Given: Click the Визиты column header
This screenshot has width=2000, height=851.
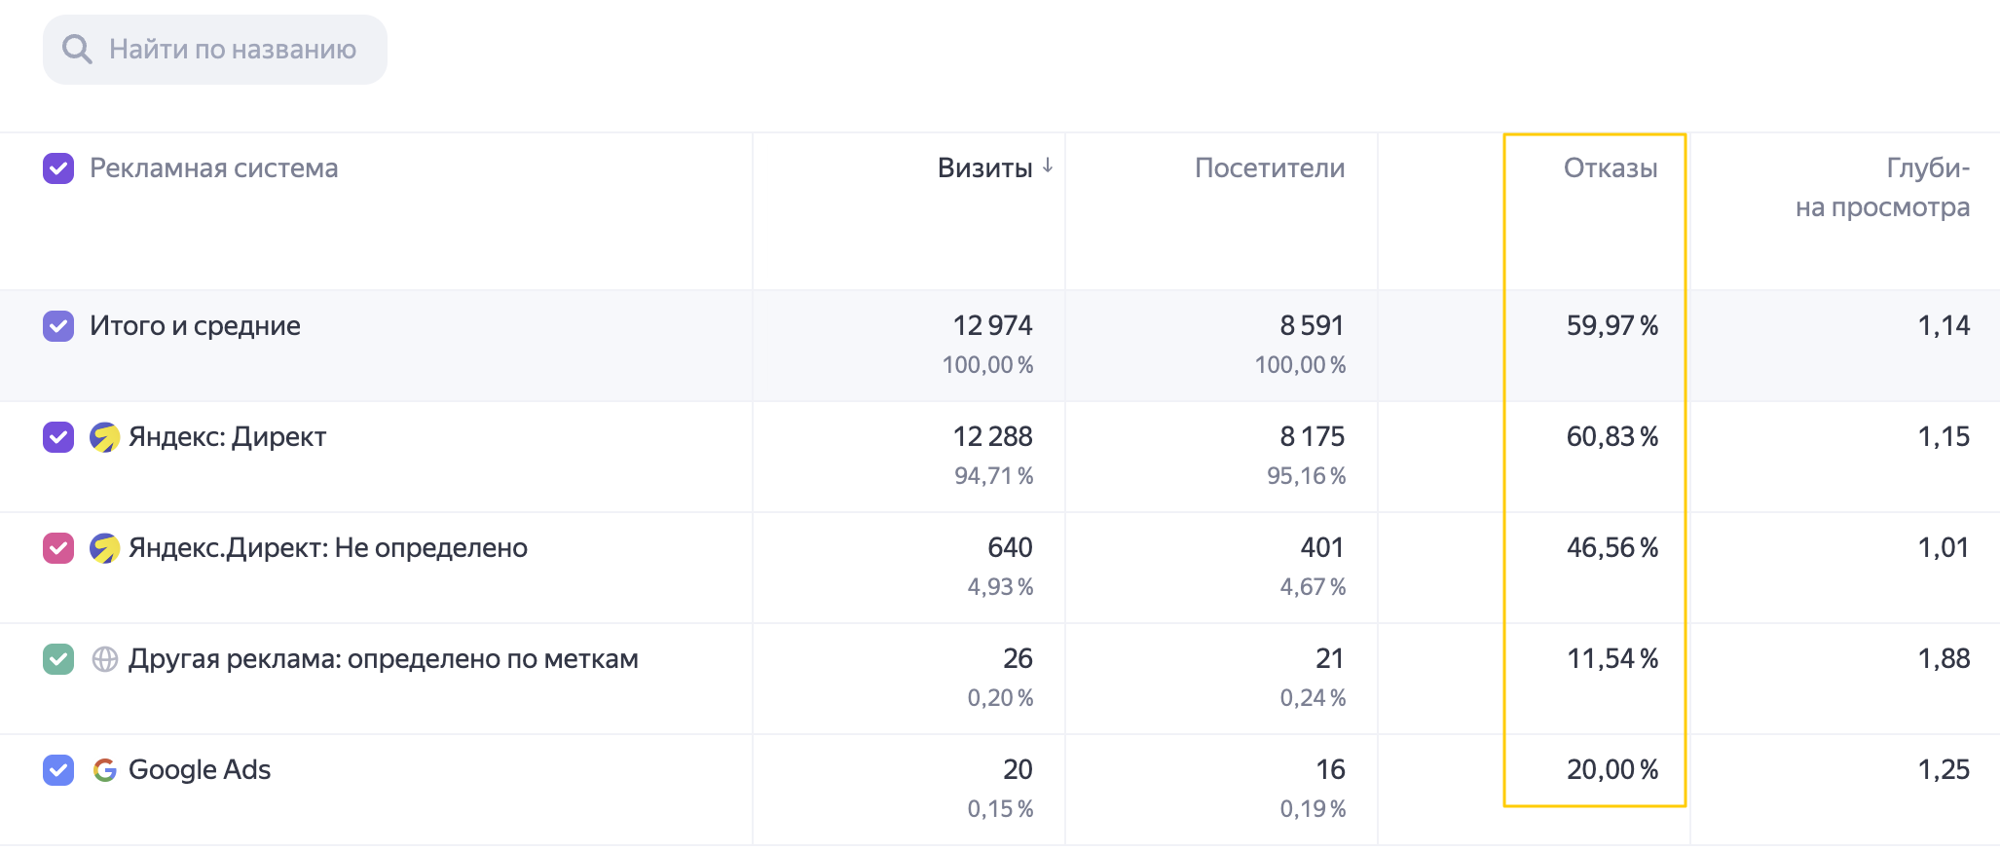Looking at the screenshot, I should coord(984,168).
